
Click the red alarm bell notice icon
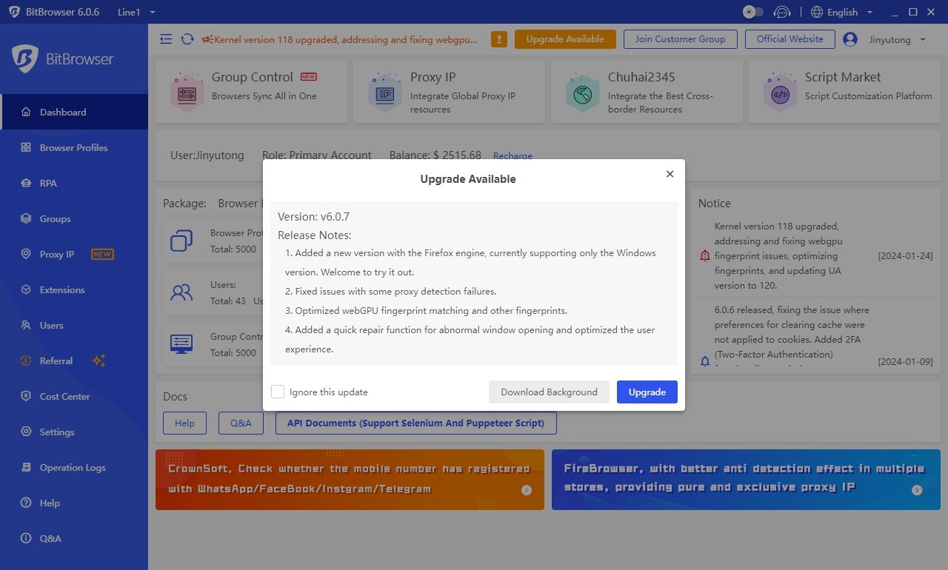pyautogui.click(x=704, y=255)
